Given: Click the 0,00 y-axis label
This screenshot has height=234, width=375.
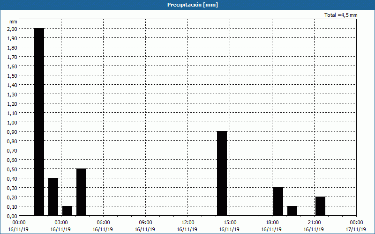Looking at the screenshot, I should pos(13,216).
